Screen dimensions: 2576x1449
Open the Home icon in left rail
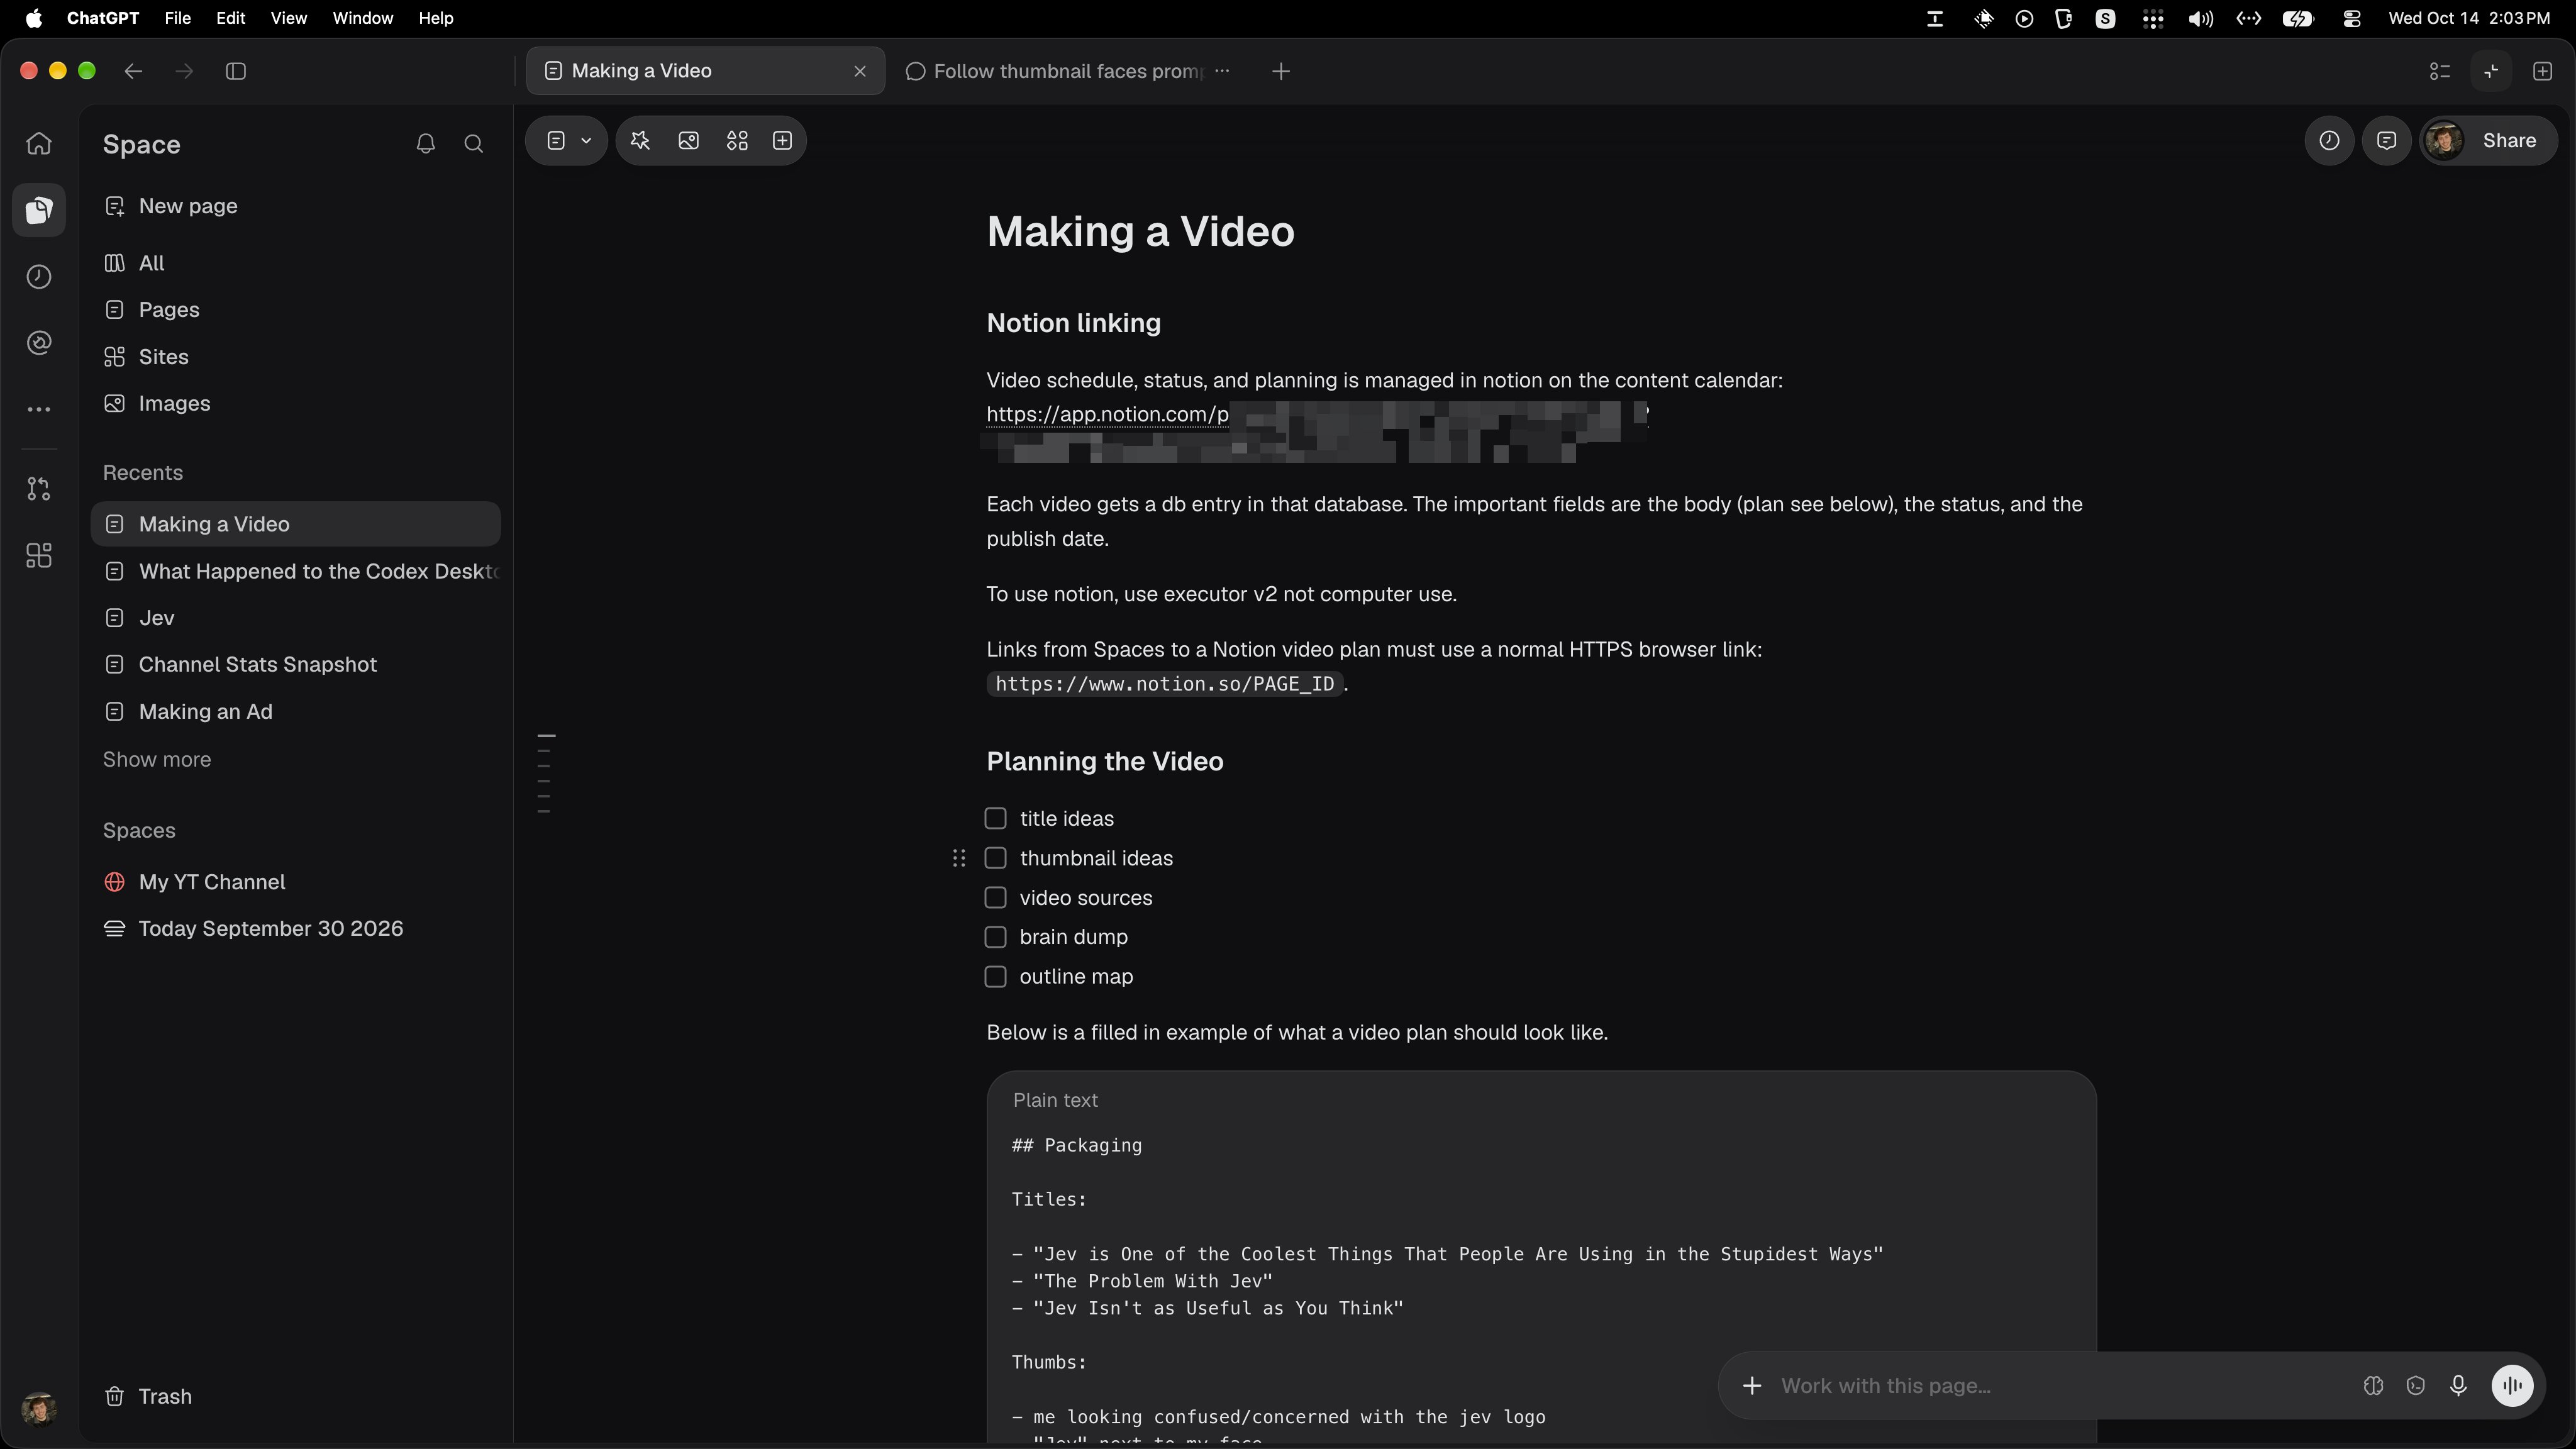[x=39, y=143]
